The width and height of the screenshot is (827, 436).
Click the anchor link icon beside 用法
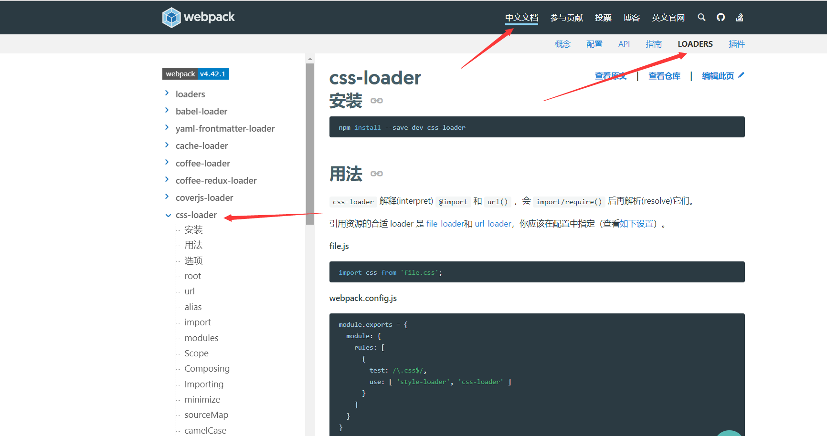click(x=377, y=174)
